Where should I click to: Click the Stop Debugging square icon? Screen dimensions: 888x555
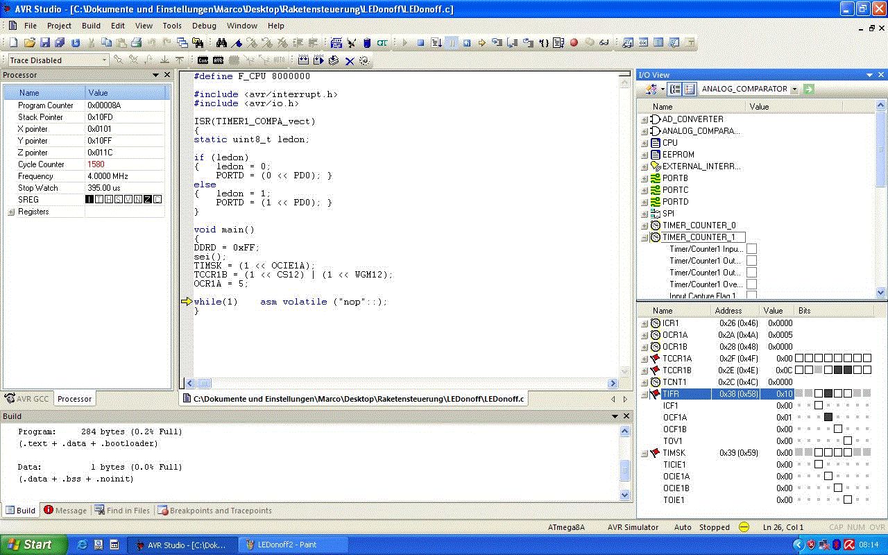(420, 43)
